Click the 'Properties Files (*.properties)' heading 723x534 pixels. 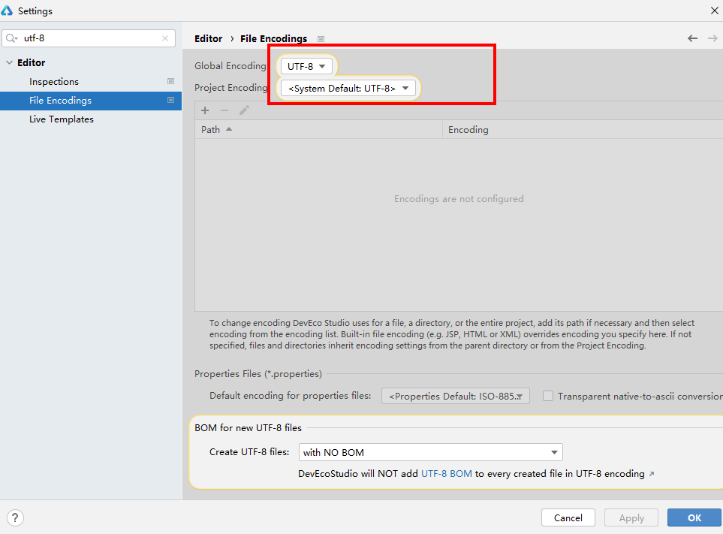[x=258, y=374]
